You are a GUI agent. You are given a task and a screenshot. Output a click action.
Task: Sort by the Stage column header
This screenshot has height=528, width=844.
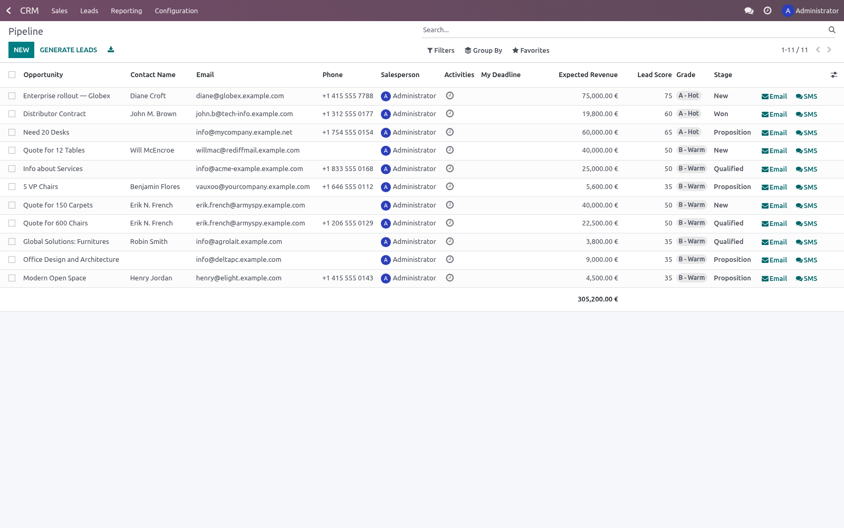tap(723, 75)
